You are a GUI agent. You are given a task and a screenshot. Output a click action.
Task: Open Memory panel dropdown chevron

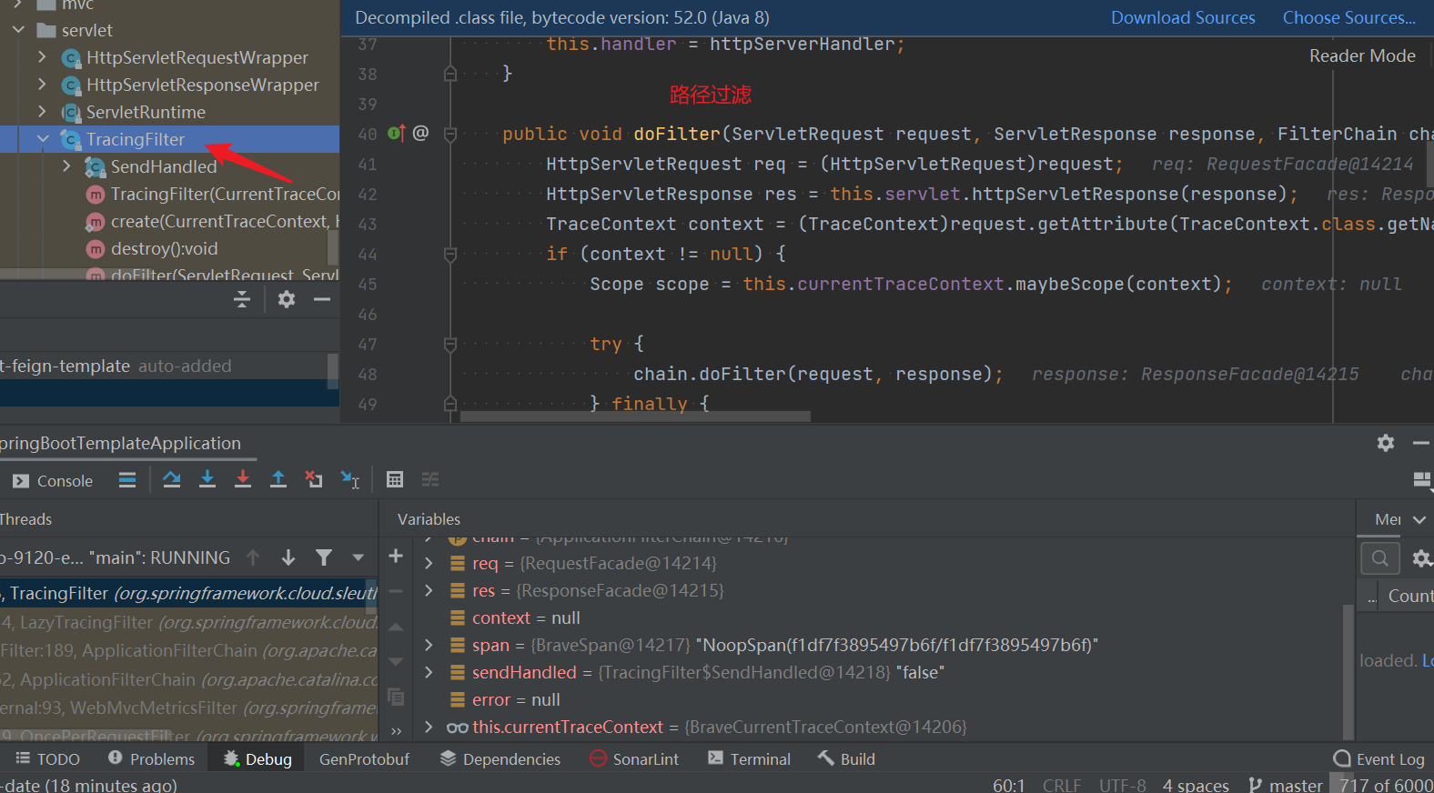pos(1419,519)
